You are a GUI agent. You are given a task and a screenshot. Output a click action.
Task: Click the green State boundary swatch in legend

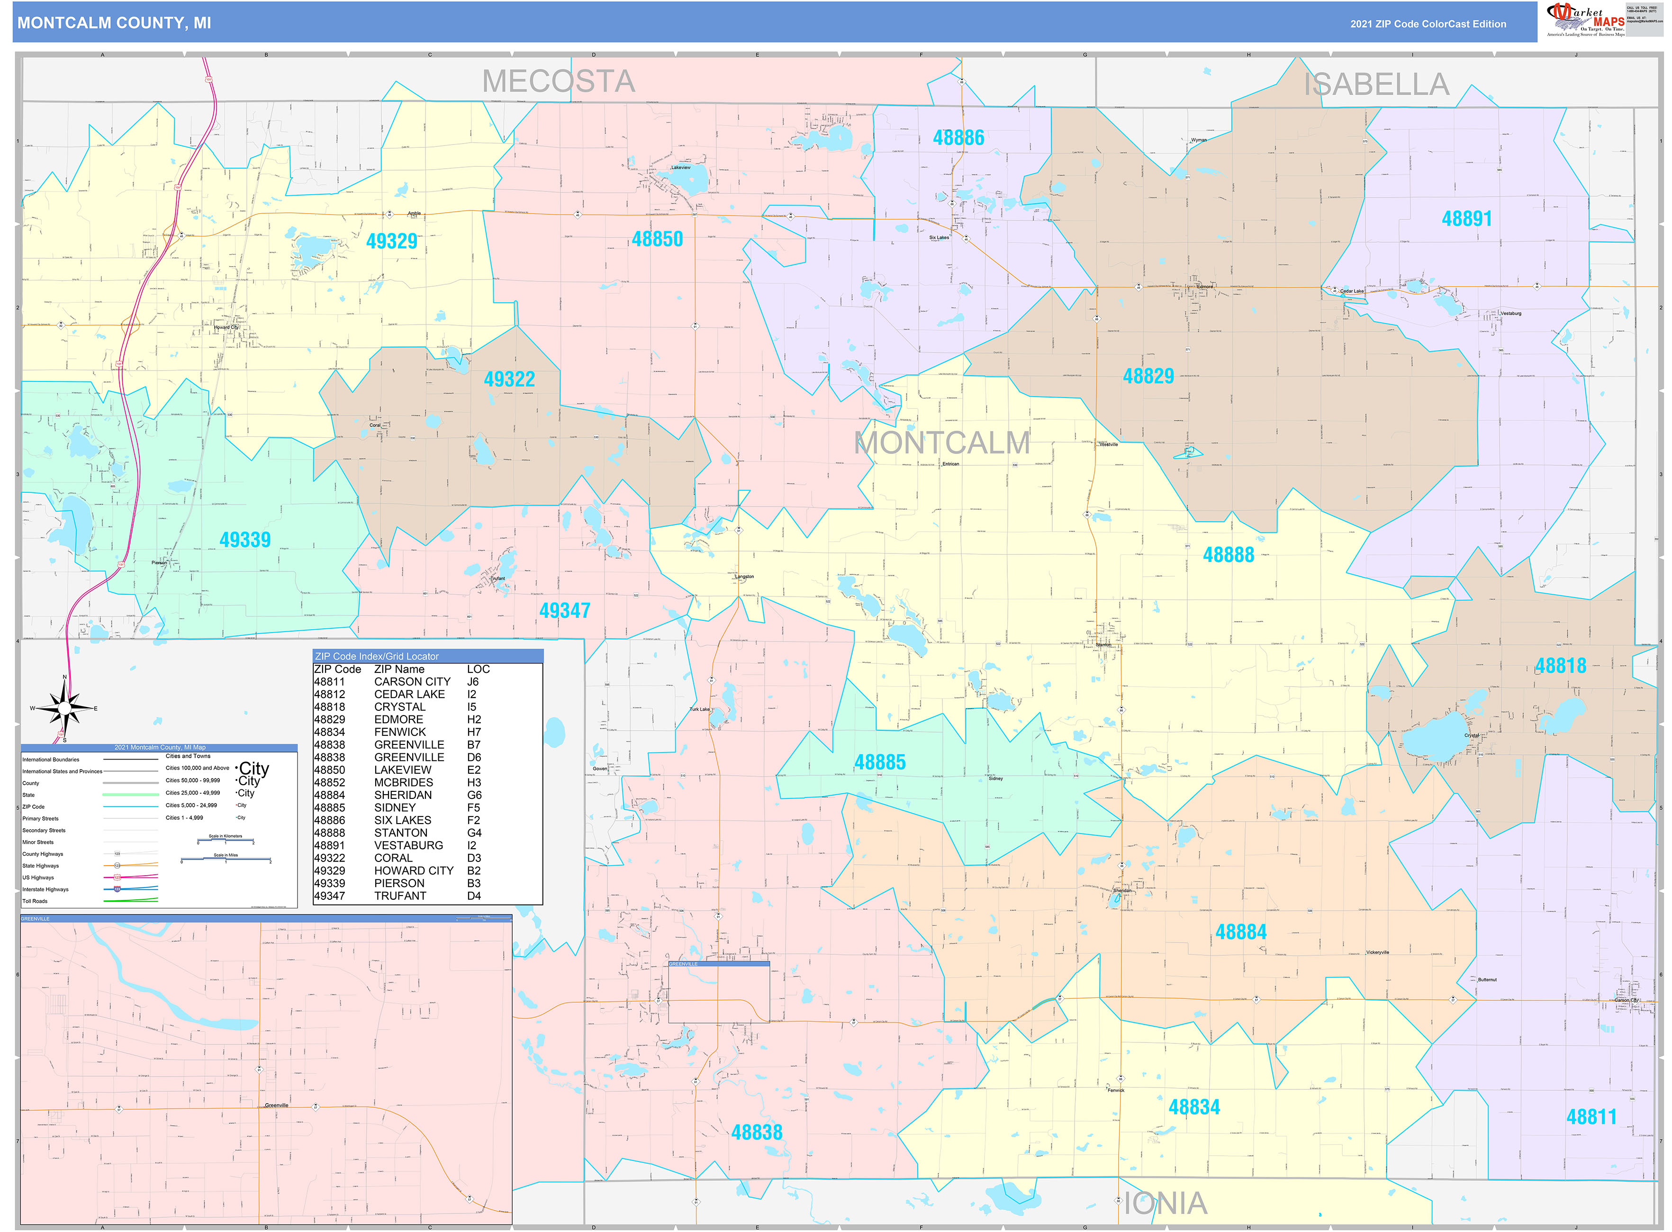coord(130,794)
